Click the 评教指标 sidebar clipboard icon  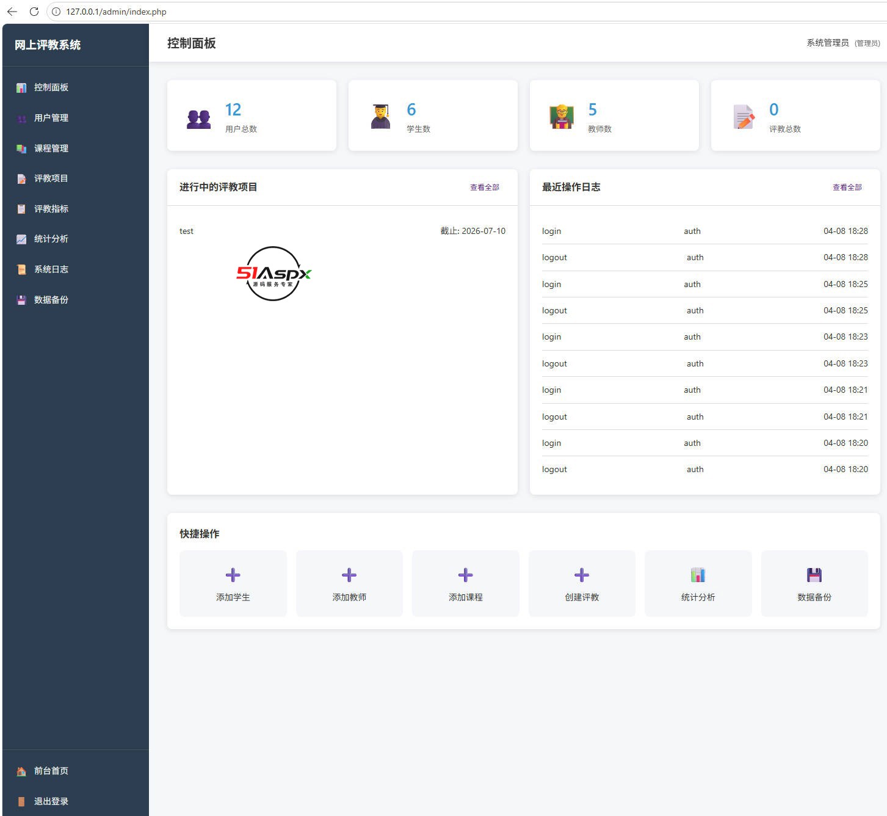tap(21, 209)
